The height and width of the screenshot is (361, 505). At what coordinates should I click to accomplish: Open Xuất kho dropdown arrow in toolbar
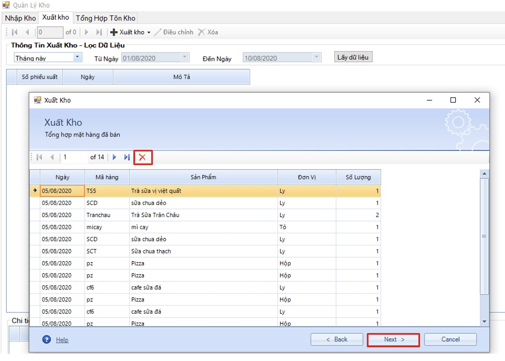tap(149, 32)
